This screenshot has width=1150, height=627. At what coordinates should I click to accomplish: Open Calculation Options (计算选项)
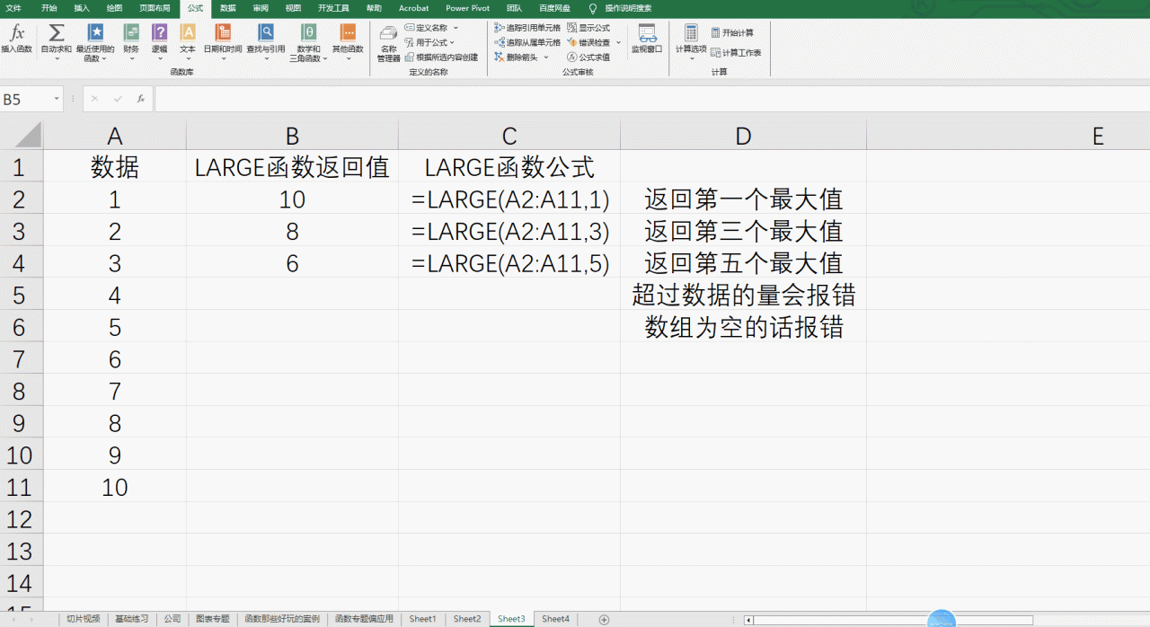tap(691, 40)
